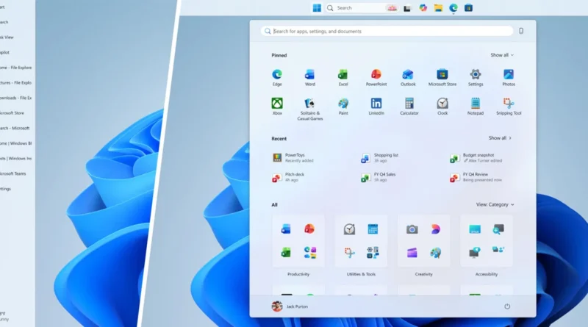Open the Magnifier icon in Accessibility group
This screenshot has height=327, width=588.
click(x=498, y=229)
